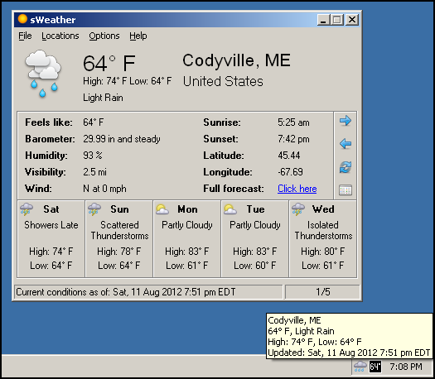Go to next location with right arrow

346,121
